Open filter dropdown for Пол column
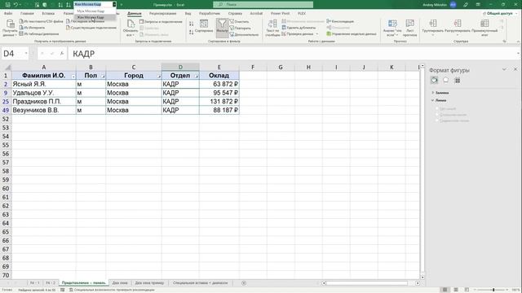The width and height of the screenshot is (522, 293). tap(103, 77)
